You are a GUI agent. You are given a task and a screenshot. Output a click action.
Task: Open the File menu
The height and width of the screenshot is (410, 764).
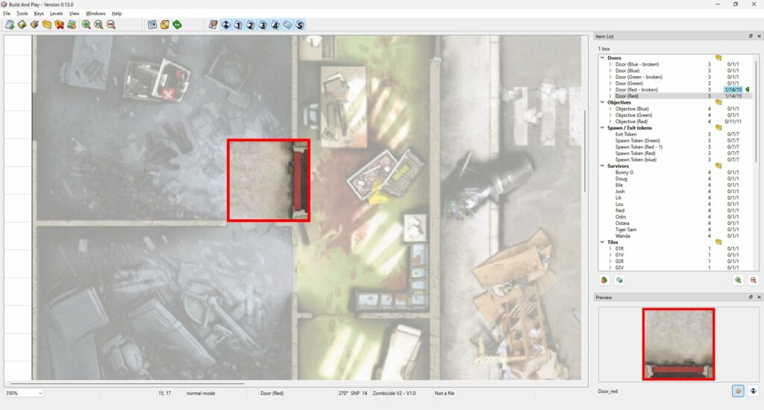7,13
